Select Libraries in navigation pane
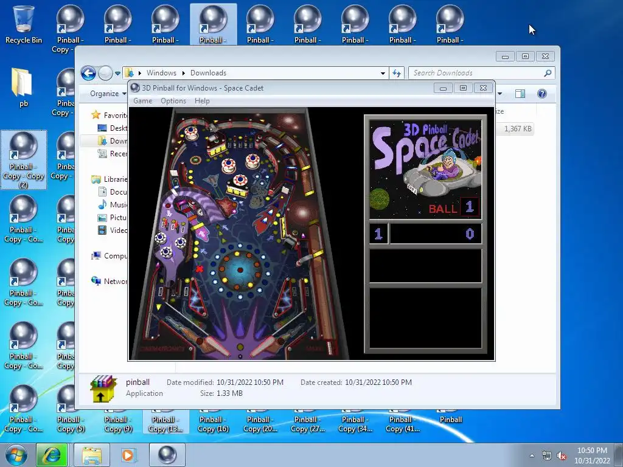 110,179
